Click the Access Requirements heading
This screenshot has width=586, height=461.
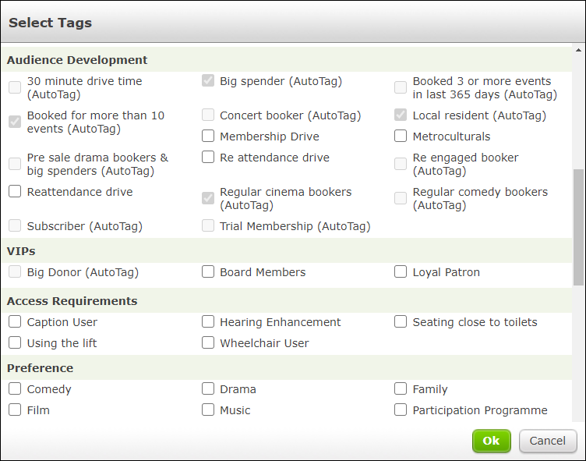pyautogui.click(x=72, y=301)
